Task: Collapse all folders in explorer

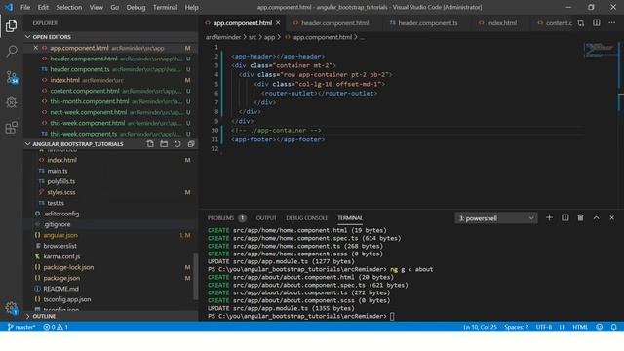Action: (x=191, y=144)
